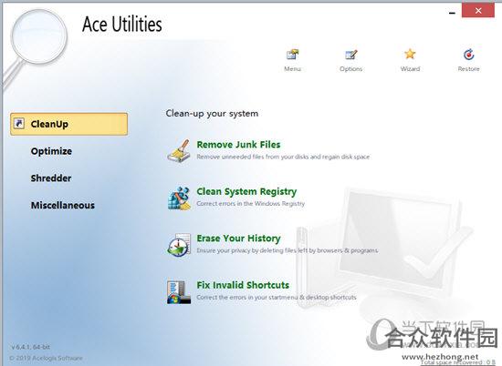Close the Ace Utilities window

coord(478,11)
